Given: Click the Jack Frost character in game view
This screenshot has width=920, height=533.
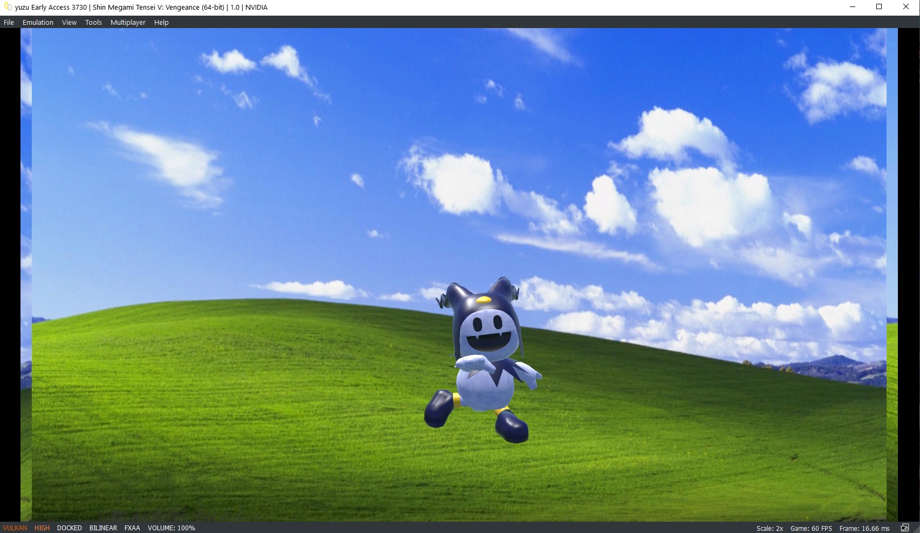Looking at the screenshot, I should click(x=483, y=360).
